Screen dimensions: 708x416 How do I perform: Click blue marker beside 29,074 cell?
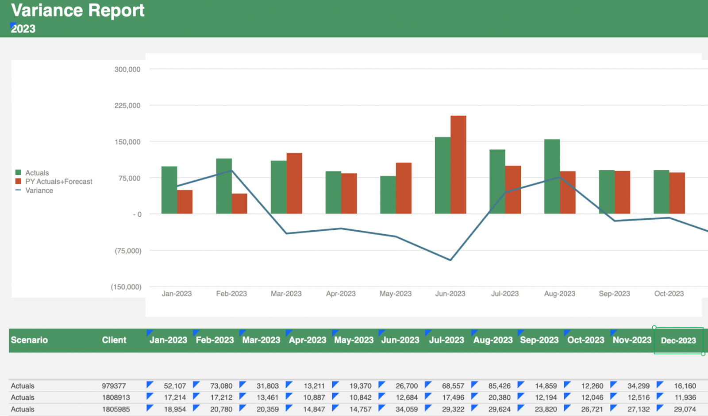(659, 408)
